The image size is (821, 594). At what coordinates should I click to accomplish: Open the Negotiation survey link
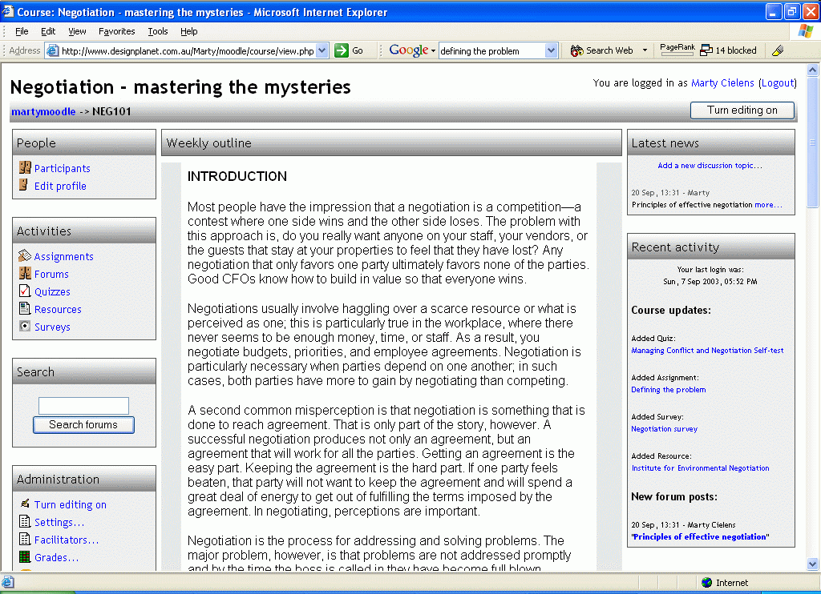[x=664, y=429]
